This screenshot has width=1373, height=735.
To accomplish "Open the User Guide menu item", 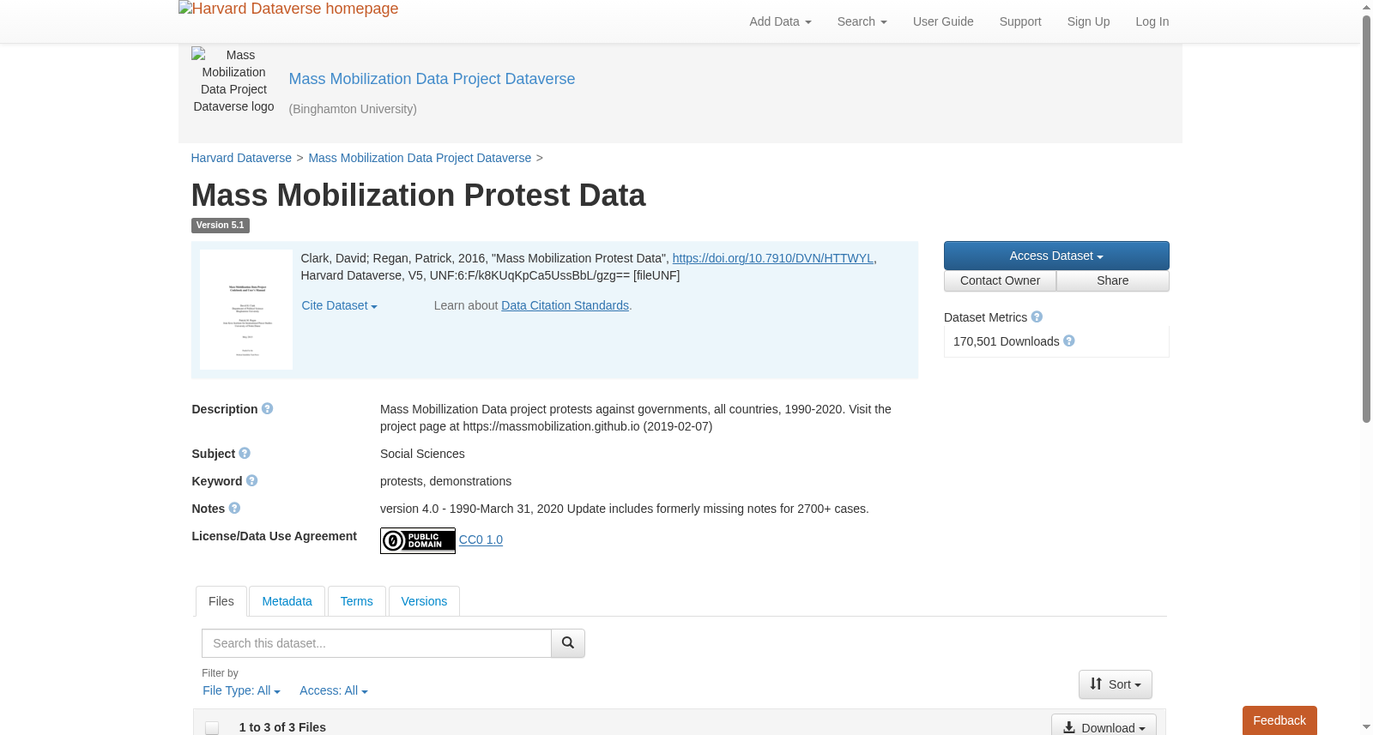I will pyautogui.click(x=943, y=21).
